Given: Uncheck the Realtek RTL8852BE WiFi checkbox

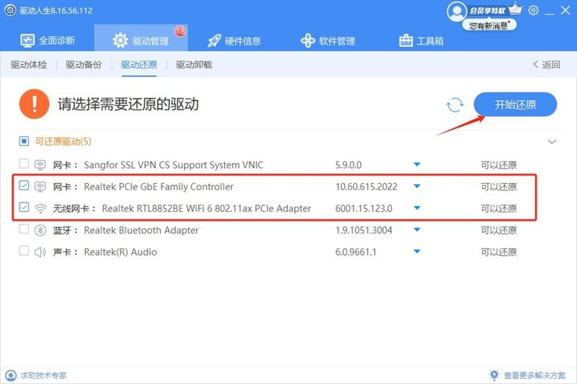Looking at the screenshot, I should (x=24, y=207).
